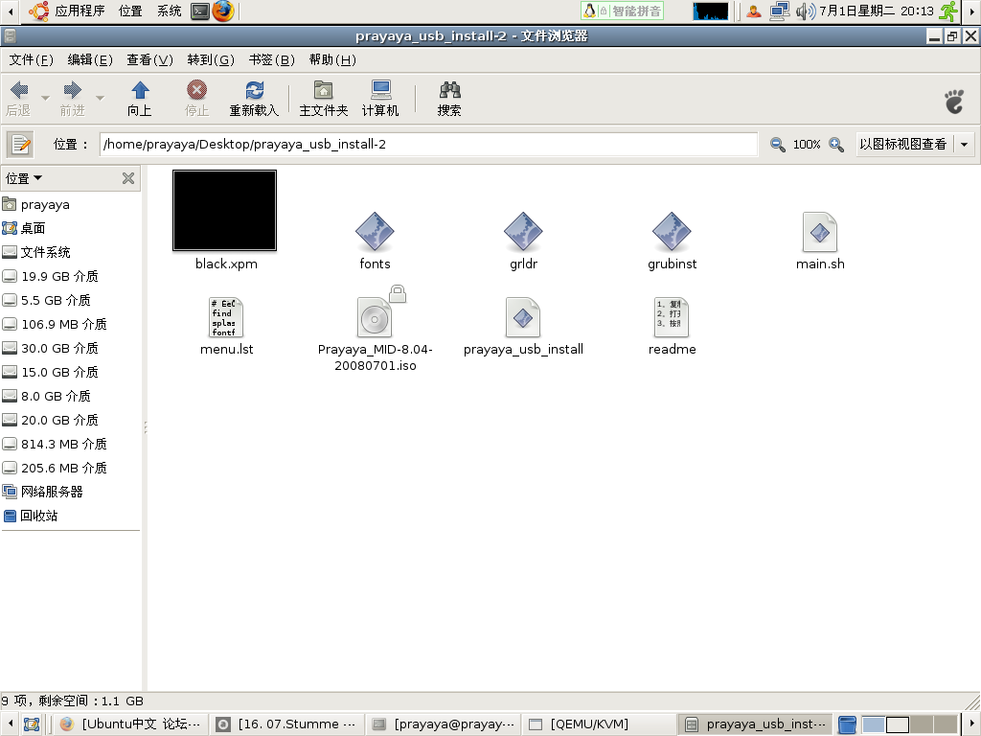Select the Prayaya_MID-8.04 iso disc icon
The width and height of the screenshot is (981, 736).
[x=375, y=317]
